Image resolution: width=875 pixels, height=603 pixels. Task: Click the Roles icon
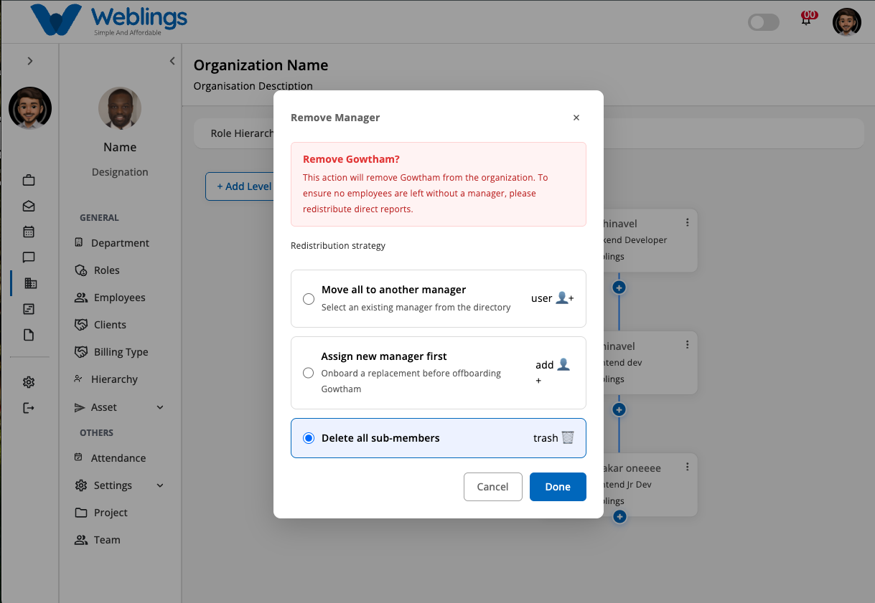[x=81, y=270]
